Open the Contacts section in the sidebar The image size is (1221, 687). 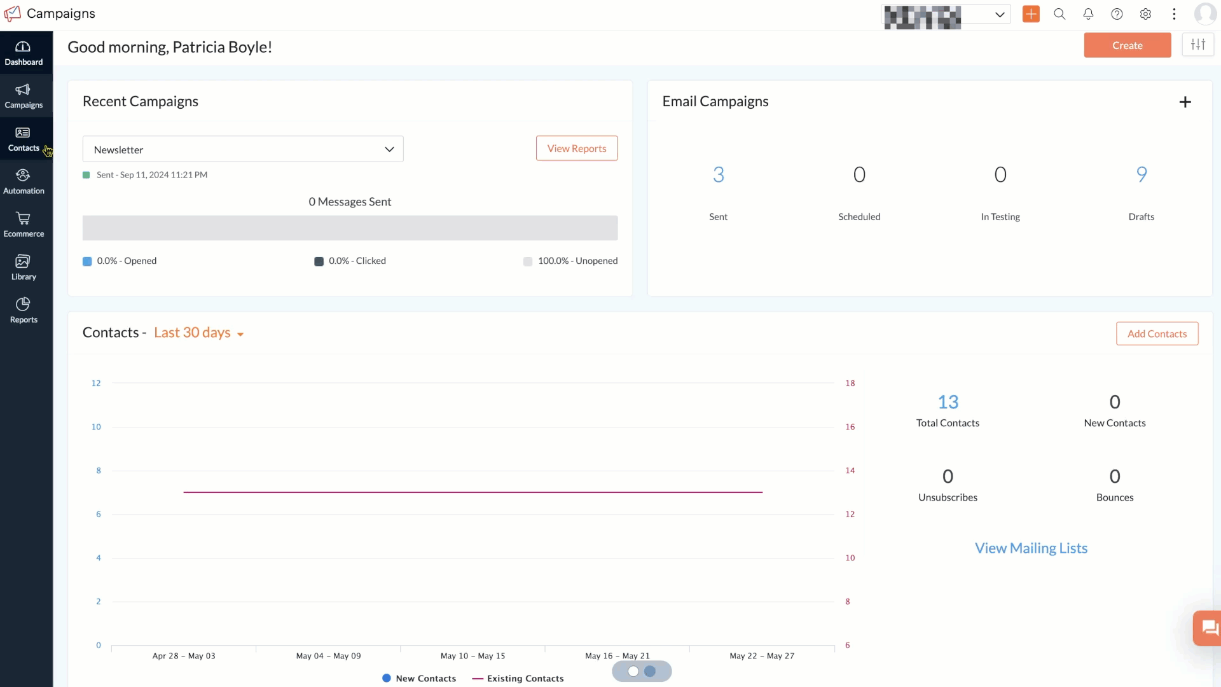click(x=24, y=139)
